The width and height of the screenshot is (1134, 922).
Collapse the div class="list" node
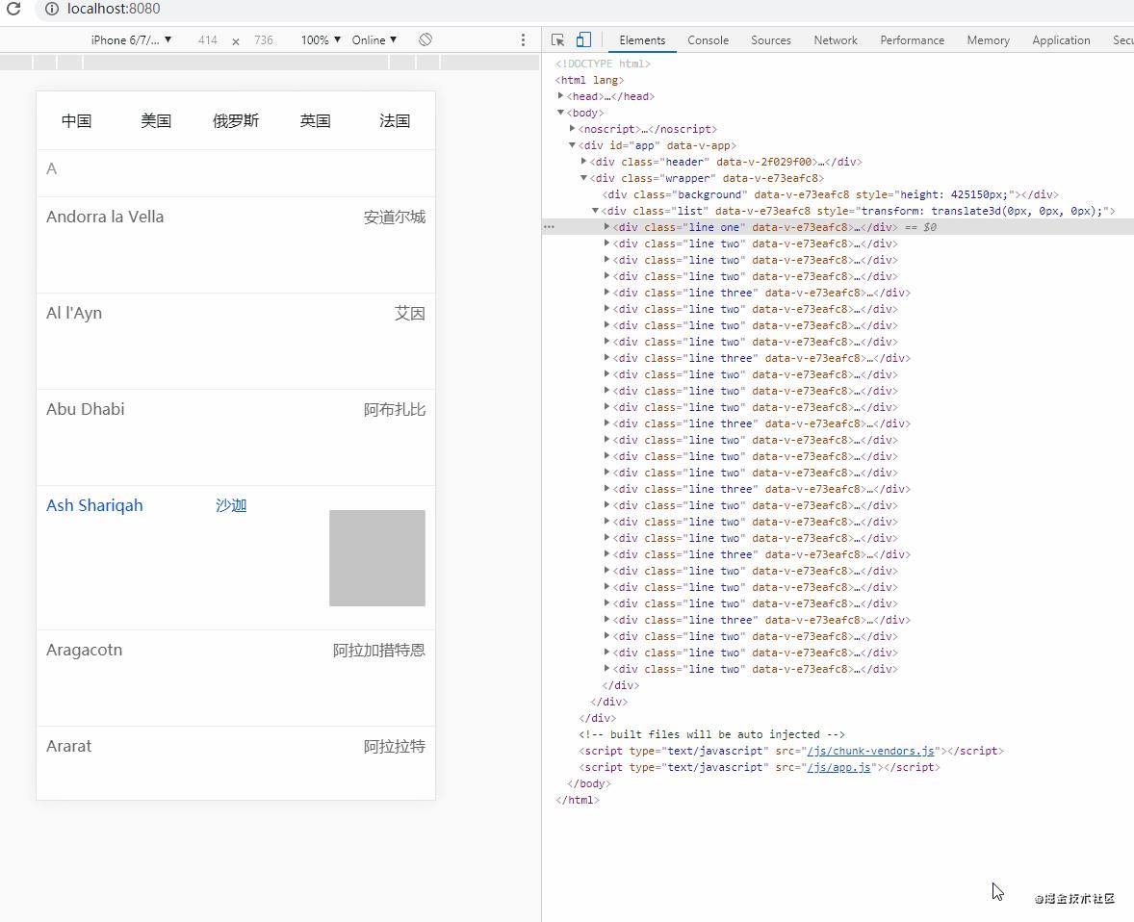(x=595, y=211)
